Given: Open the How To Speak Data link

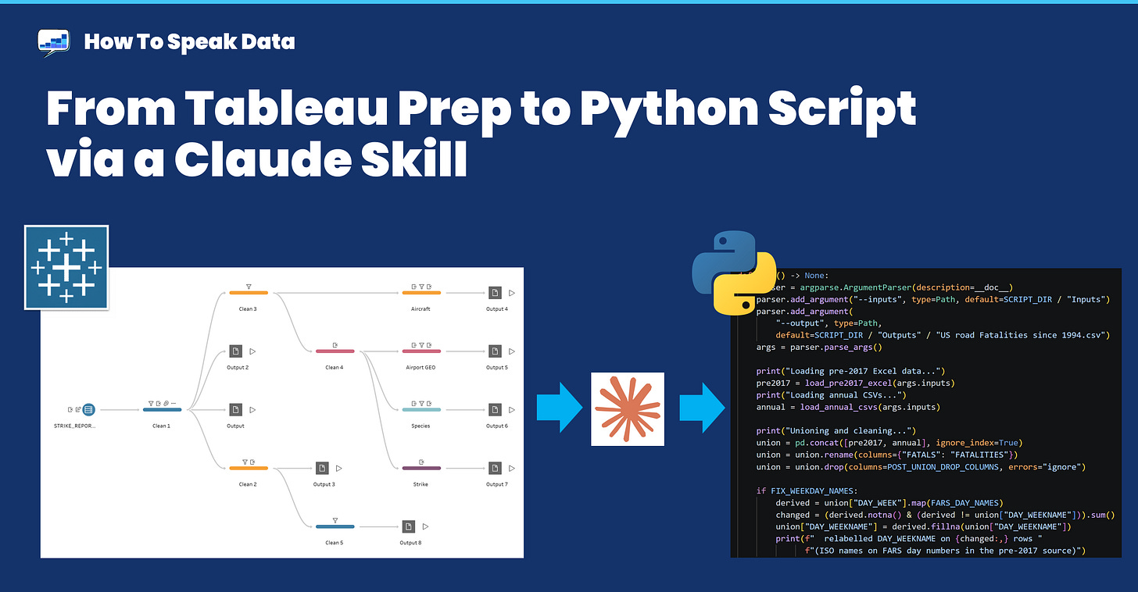Looking at the screenshot, I should (x=189, y=42).
